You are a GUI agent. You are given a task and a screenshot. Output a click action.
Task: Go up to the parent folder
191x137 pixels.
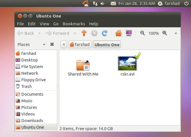(84, 33)
